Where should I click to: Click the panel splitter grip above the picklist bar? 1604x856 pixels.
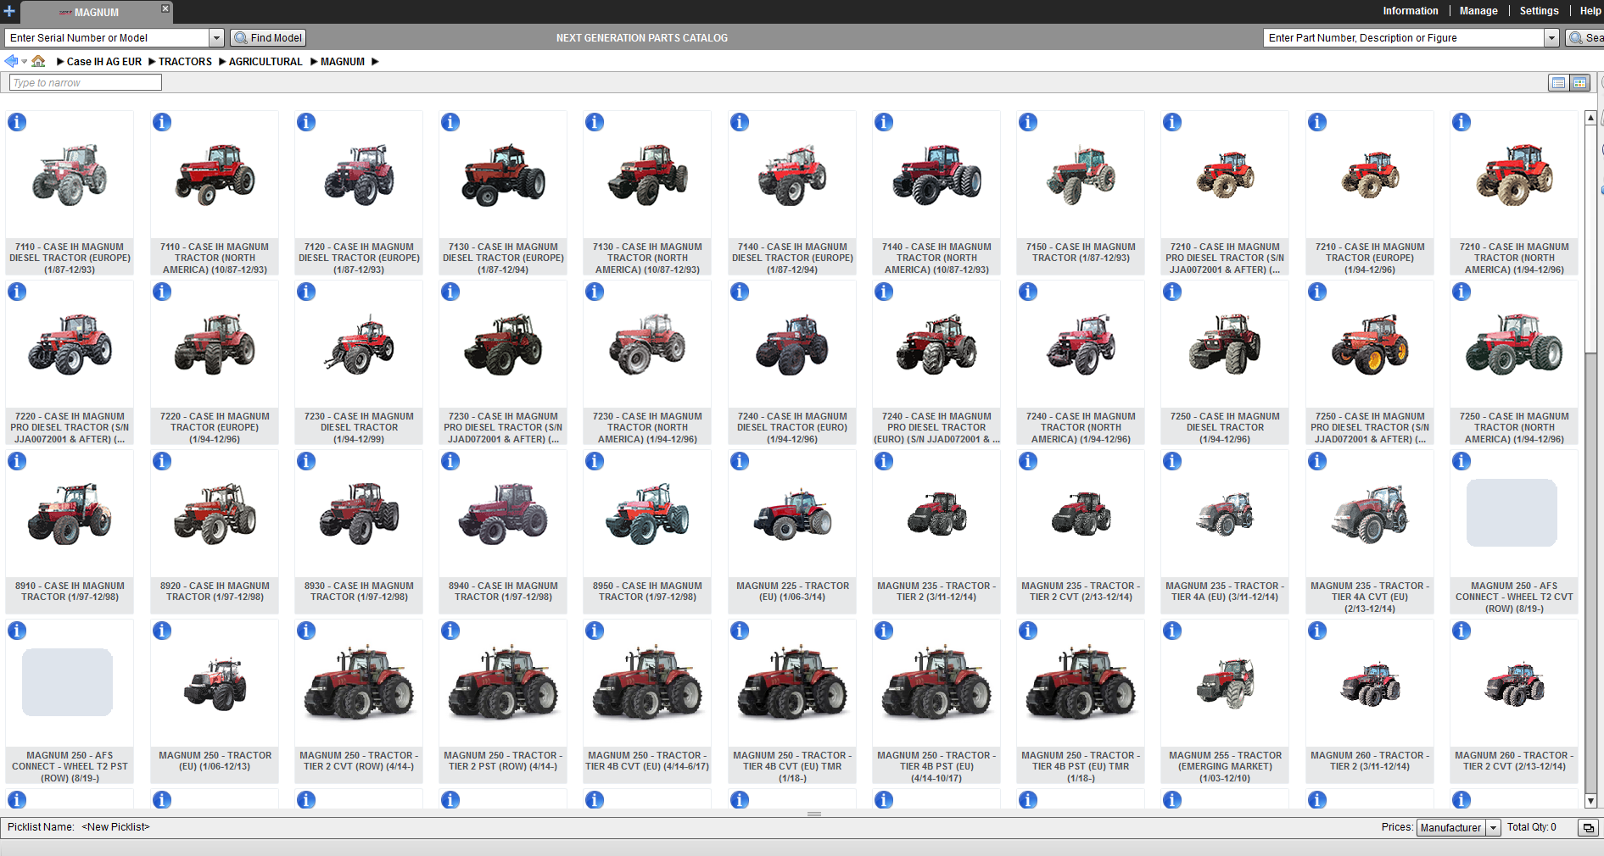814,814
